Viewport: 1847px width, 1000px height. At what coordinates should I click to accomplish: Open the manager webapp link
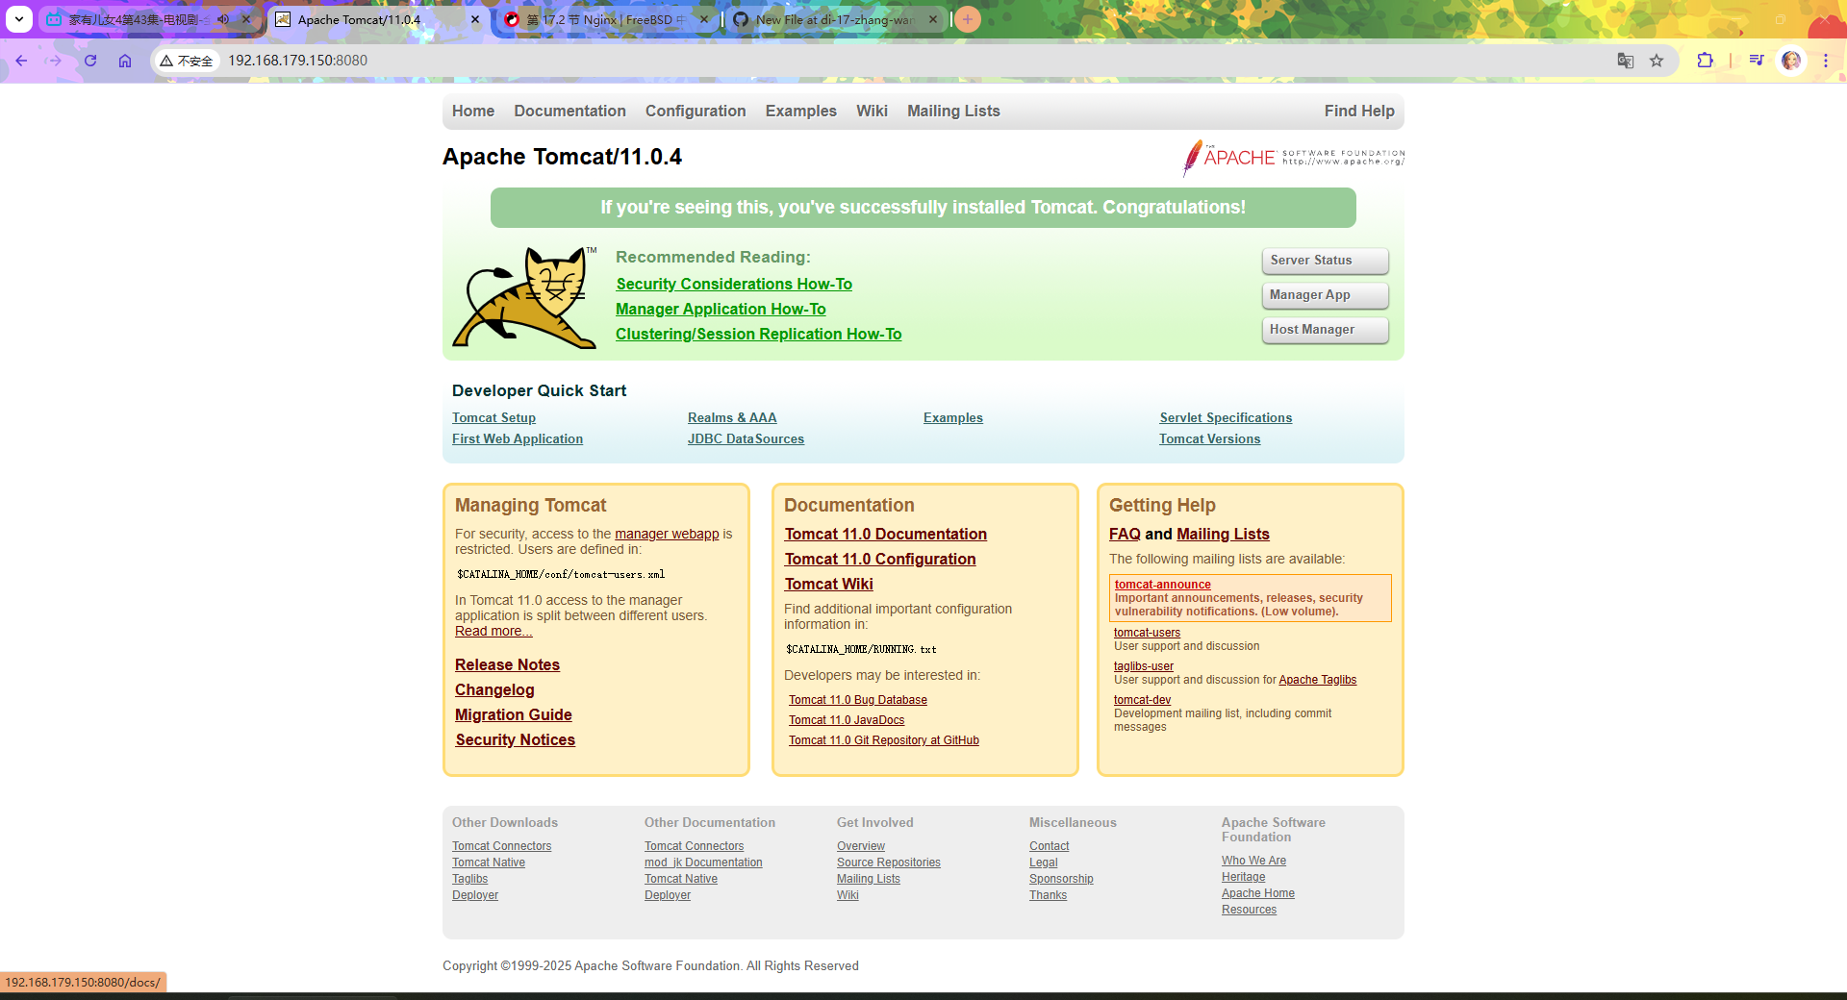coord(667,535)
